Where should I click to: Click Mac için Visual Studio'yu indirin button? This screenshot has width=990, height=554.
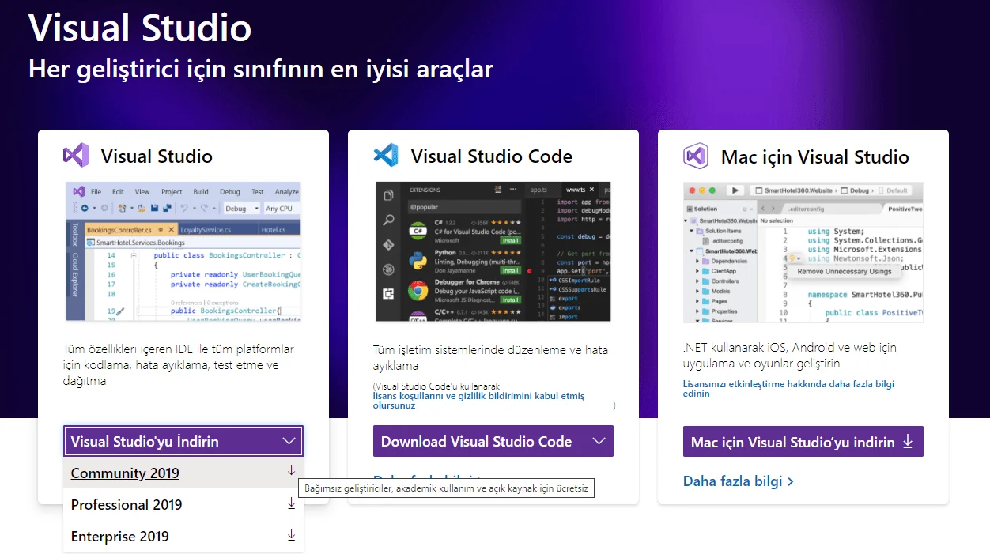(803, 442)
